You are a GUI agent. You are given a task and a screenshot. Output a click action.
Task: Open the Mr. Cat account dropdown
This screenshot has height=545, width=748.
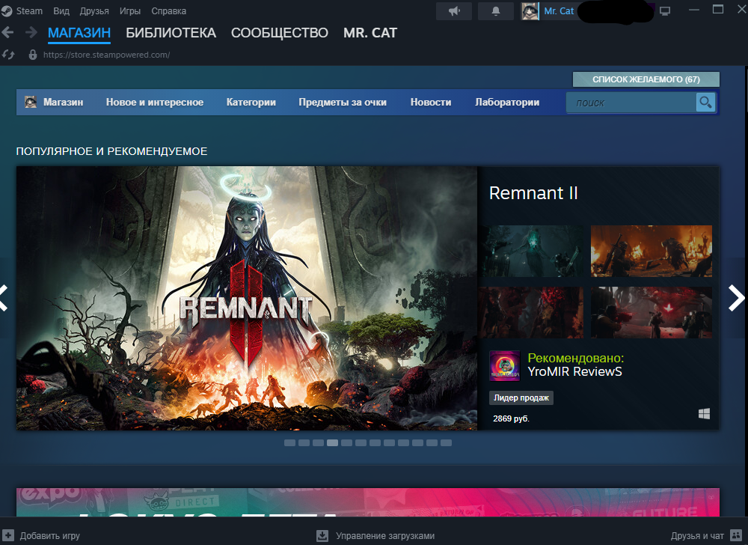tap(559, 11)
